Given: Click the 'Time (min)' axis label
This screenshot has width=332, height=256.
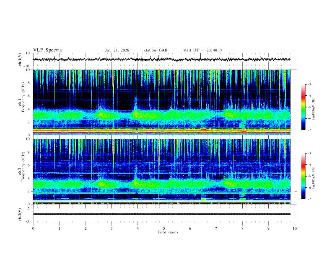Looking at the screenshot, I should 168,232.
